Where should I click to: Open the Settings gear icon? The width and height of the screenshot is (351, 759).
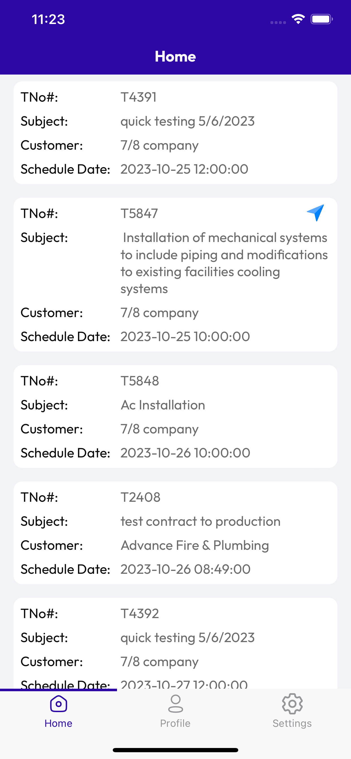pyautogui.click(x=292, y=704)
